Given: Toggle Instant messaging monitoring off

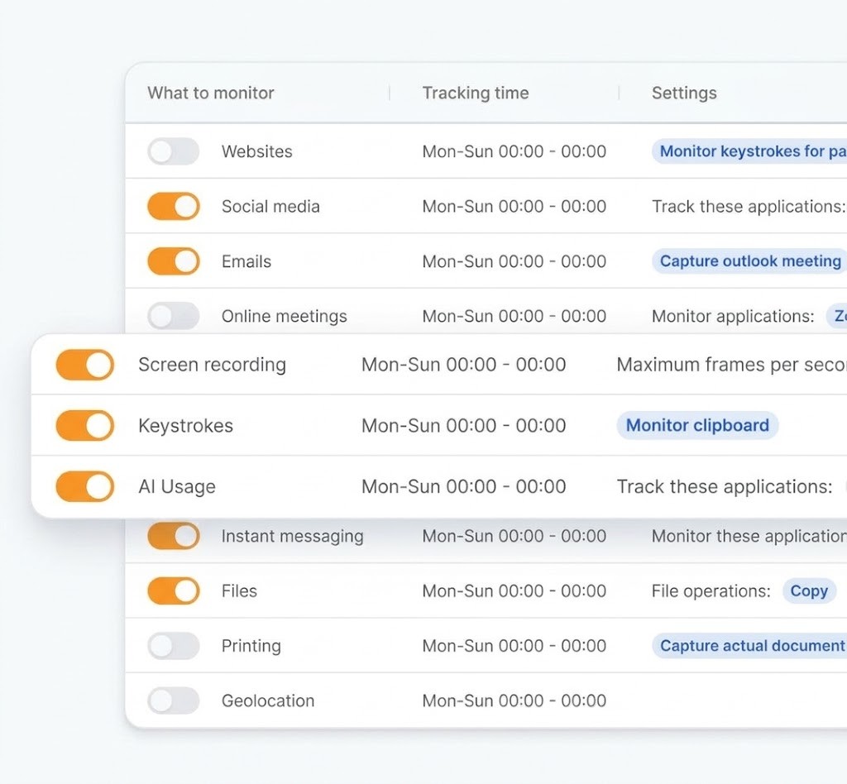Looking at the screenshot, I should point(174,536).
